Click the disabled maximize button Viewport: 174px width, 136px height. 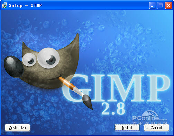(161, 6)
